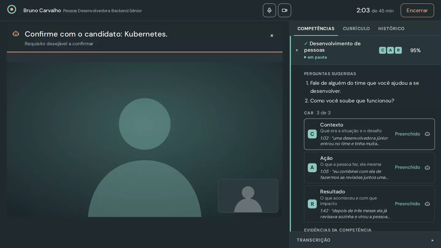This screenshot has width=441, height=248.
Task: Turn off the camera
Action: [x=285, y=10]
